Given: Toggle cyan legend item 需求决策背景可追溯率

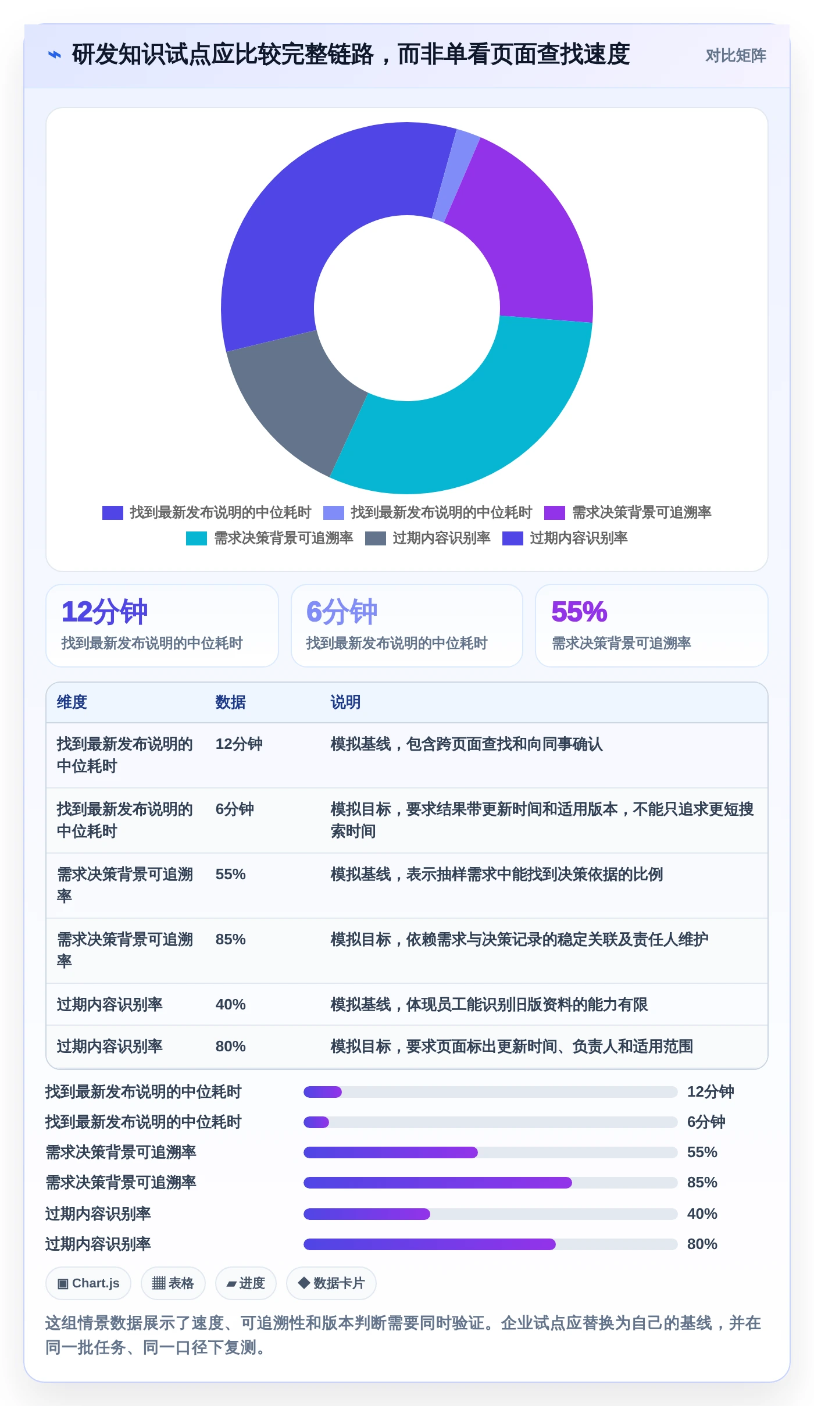Looking at the screenshot, I should coord(270,538).
